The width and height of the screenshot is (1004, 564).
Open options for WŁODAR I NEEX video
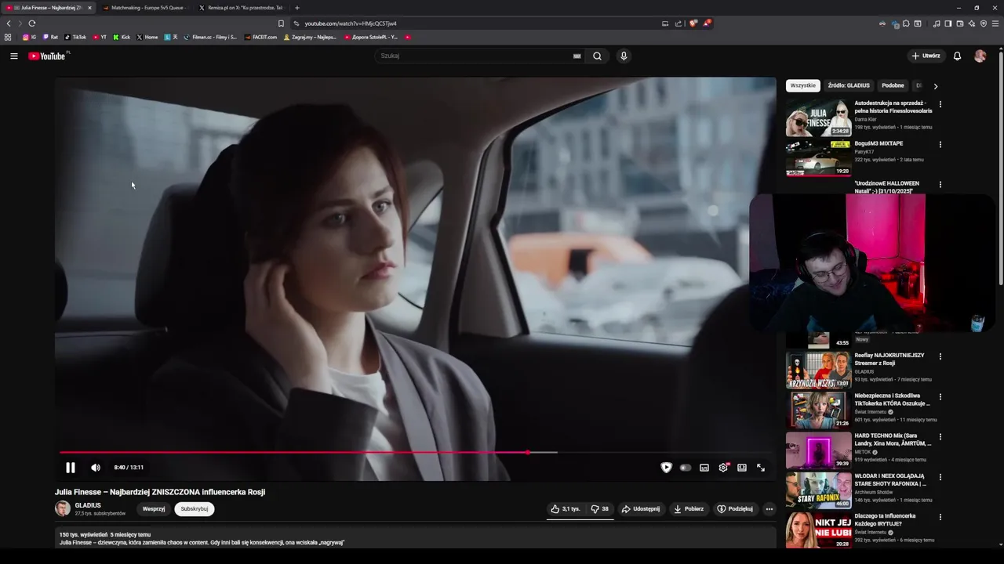[x=940, y=477]
